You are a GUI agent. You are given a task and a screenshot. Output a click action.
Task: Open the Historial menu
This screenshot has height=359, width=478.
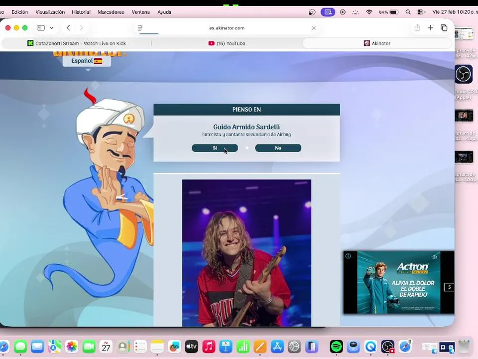click(81, 12)
